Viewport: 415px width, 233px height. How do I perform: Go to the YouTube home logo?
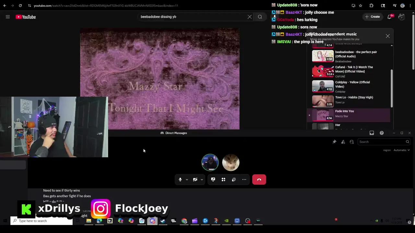tap(26, 17)
